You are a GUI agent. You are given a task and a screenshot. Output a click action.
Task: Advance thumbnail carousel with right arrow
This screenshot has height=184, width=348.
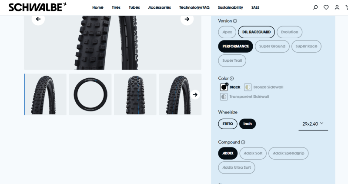195,95
